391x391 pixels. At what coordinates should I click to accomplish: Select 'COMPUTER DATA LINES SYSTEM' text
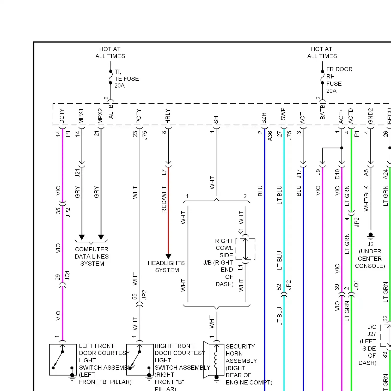(x=92, y=256)
